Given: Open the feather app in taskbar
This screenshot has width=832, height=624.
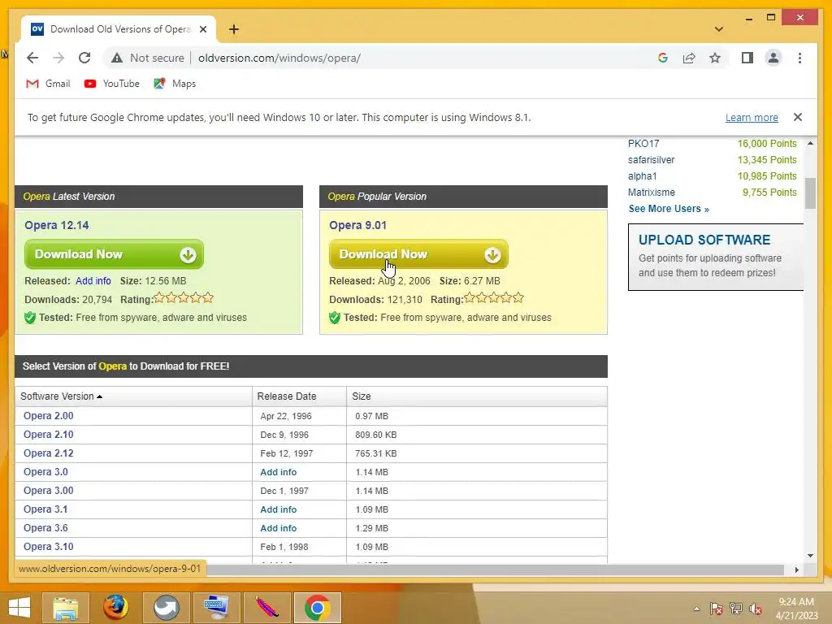Looking at the screenshot, I should 266,608.
